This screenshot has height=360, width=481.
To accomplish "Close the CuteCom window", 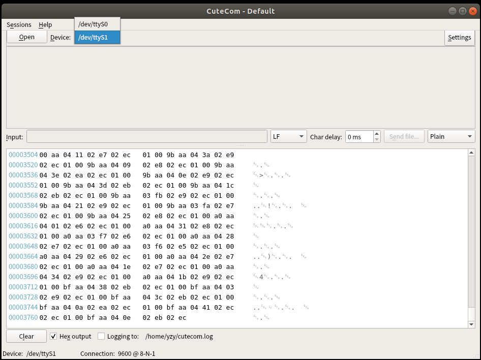I will coord(473,11).
